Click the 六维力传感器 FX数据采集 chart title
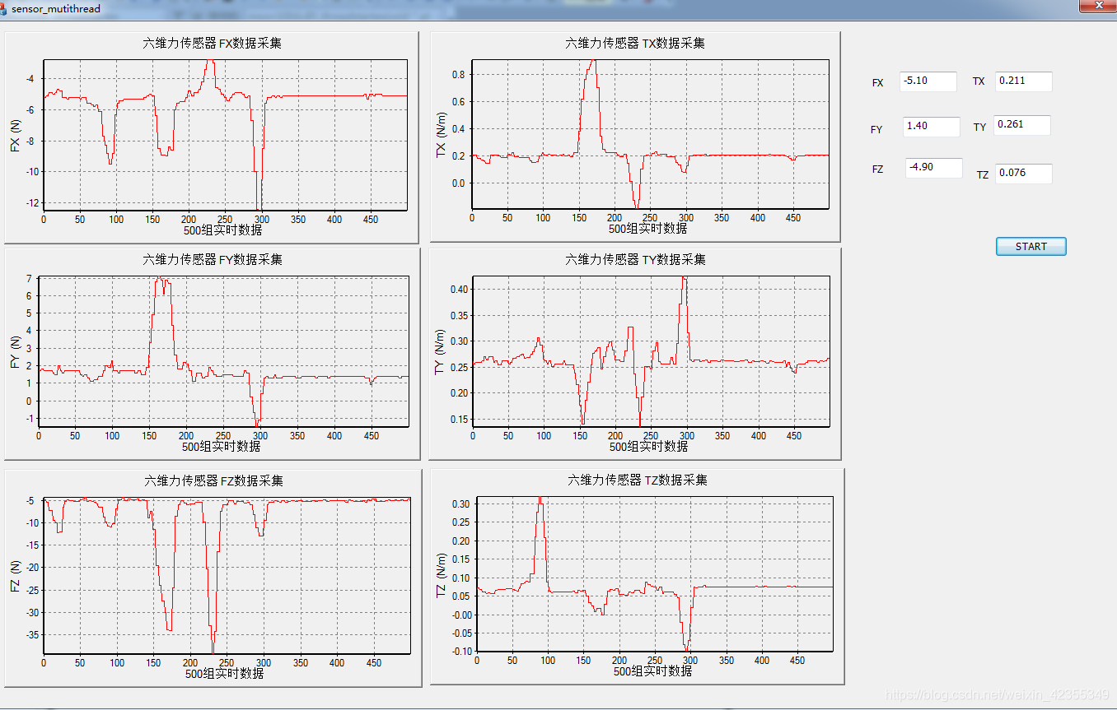1117x710 pixels. point(213,43)
